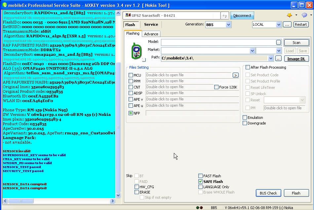
Task: Click the Image DL button
Action: point(296,59)
